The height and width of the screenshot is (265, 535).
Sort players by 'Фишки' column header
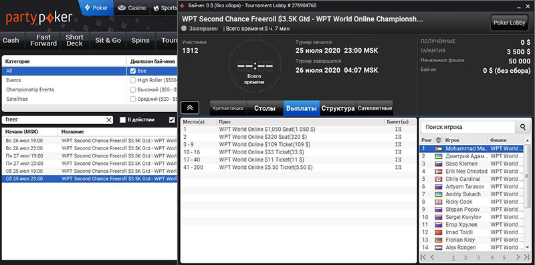pos(505,140)
